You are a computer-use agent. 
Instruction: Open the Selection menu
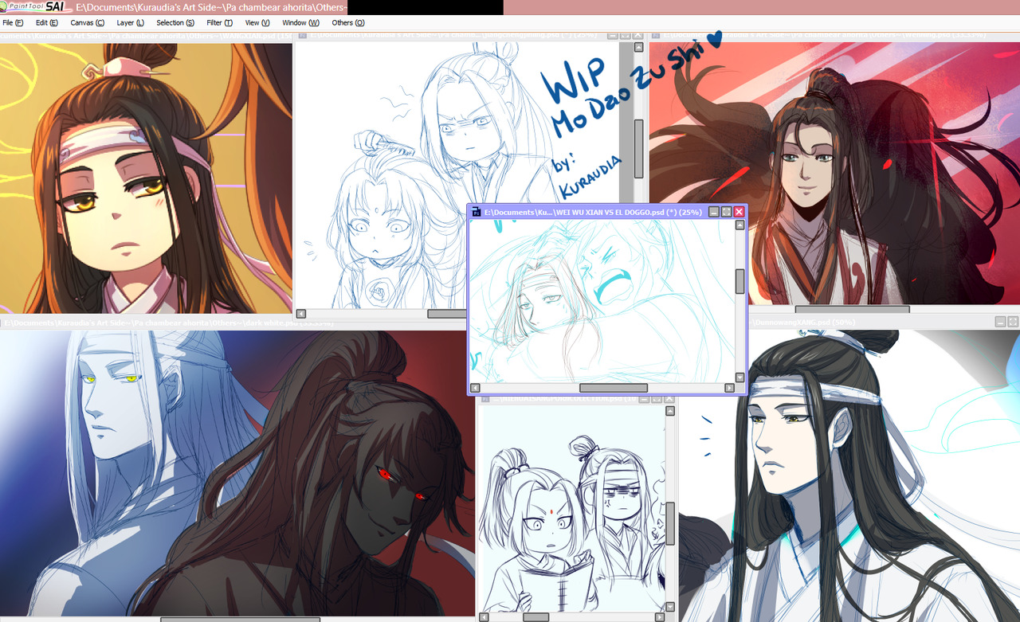[x=175, y=22]
